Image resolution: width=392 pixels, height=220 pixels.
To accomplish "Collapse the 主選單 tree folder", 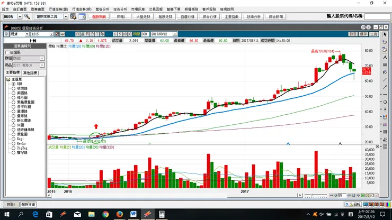I will 8,79.
